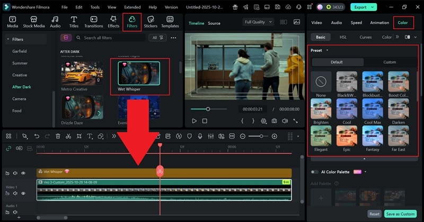The width and height of the screenshot is (424, 222).
Task: Open the timeline toolbar options dropdown arrow
Action: click(x=298, y=136)
